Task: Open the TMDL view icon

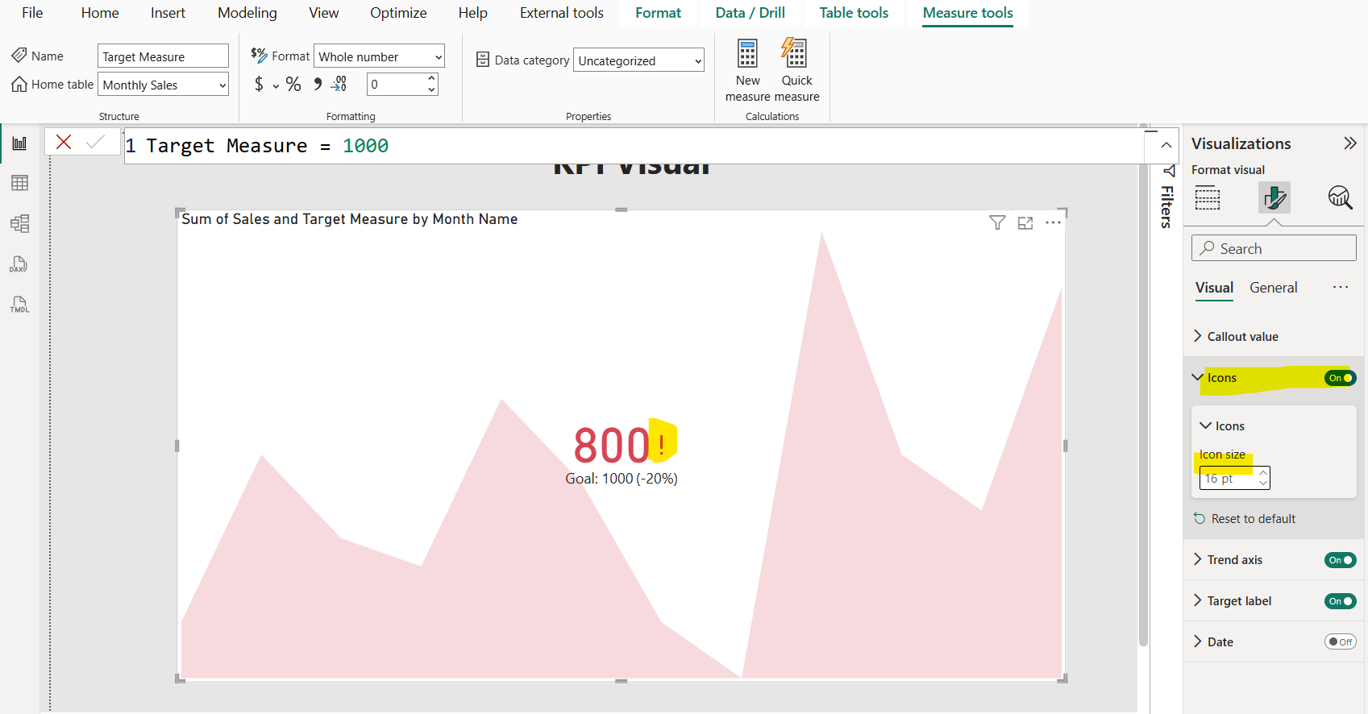Action: point(19,305)
